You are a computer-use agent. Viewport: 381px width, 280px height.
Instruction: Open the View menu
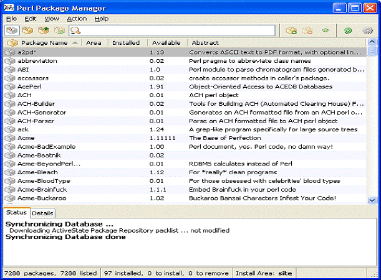pyautogui.click(x=52, y=19)
